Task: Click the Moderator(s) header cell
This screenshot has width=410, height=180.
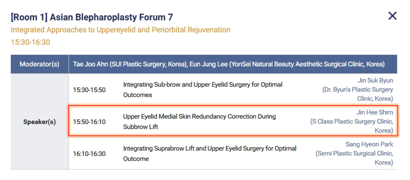Action: [x=39, y=64]
